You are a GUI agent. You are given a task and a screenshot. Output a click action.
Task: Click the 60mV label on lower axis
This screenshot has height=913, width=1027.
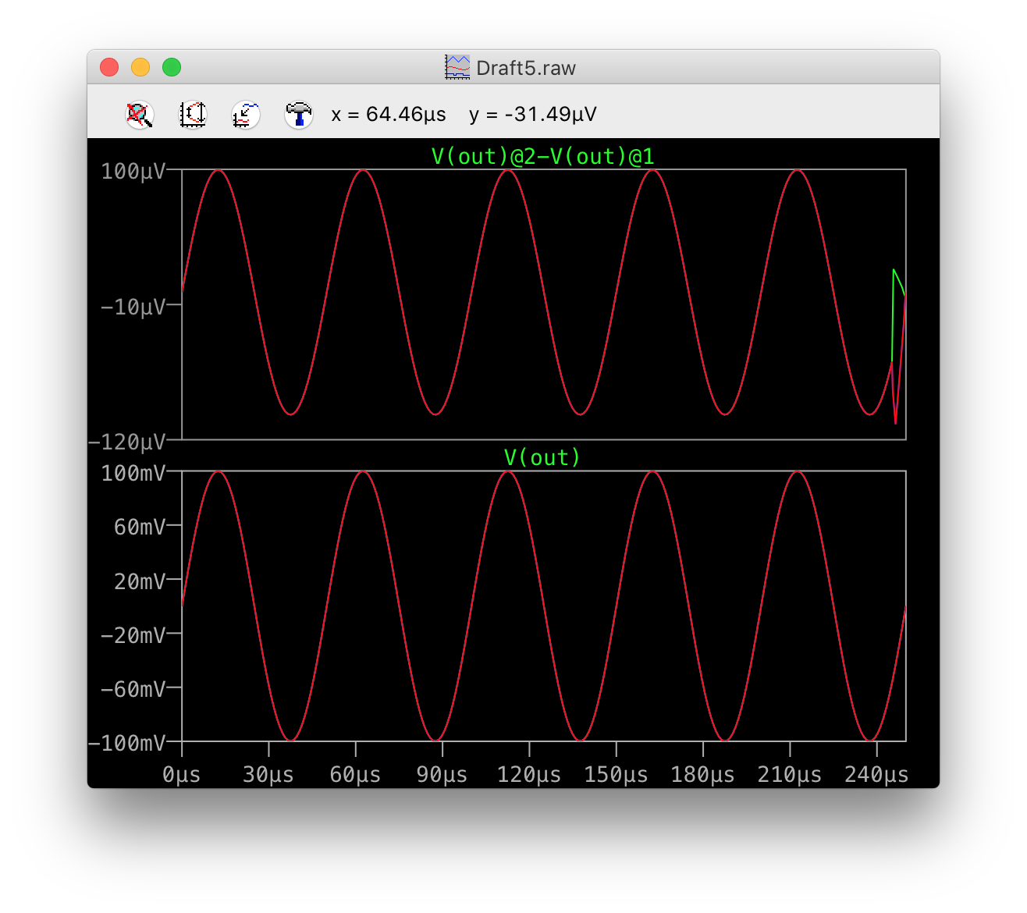(139, 528)
